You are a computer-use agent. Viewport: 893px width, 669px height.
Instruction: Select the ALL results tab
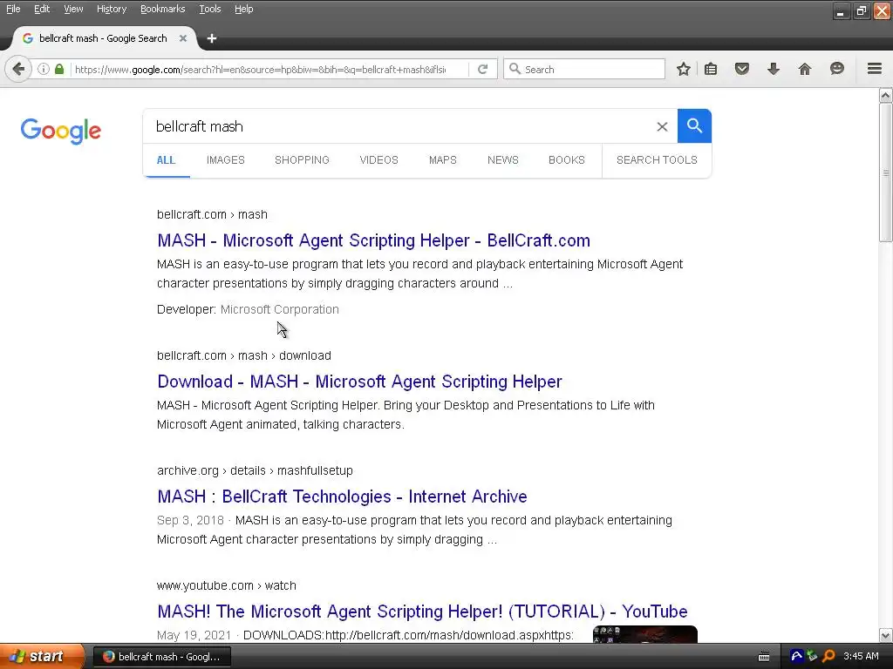[x=166, y=160]
